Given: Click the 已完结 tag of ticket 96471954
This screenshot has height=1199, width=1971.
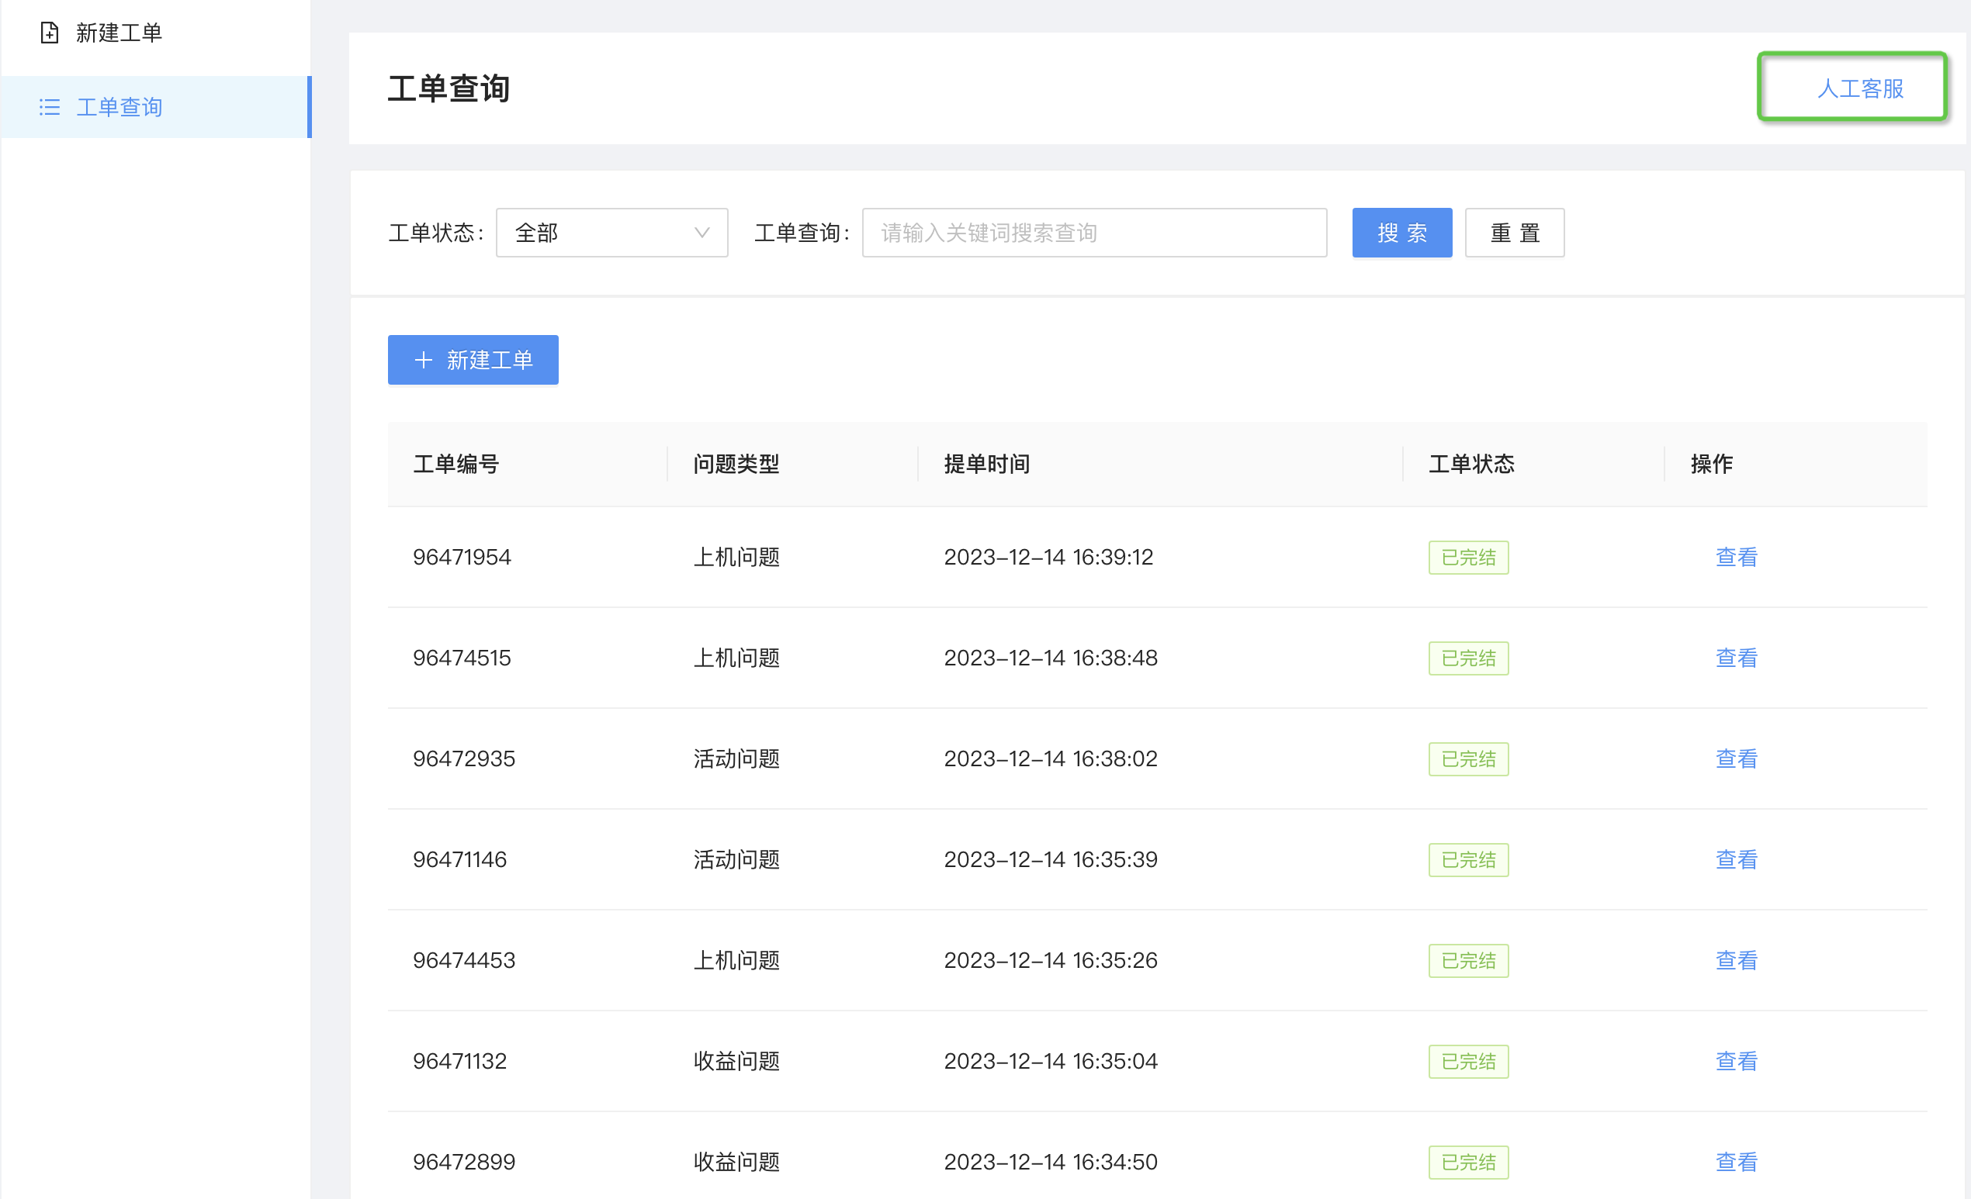Looking at the screenshot, I should coord(1469,557).
